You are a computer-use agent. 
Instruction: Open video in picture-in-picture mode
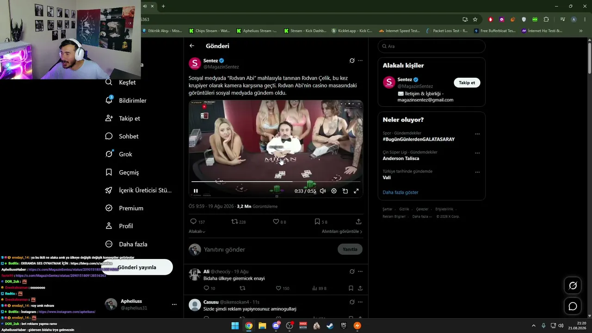click(345, 191)
